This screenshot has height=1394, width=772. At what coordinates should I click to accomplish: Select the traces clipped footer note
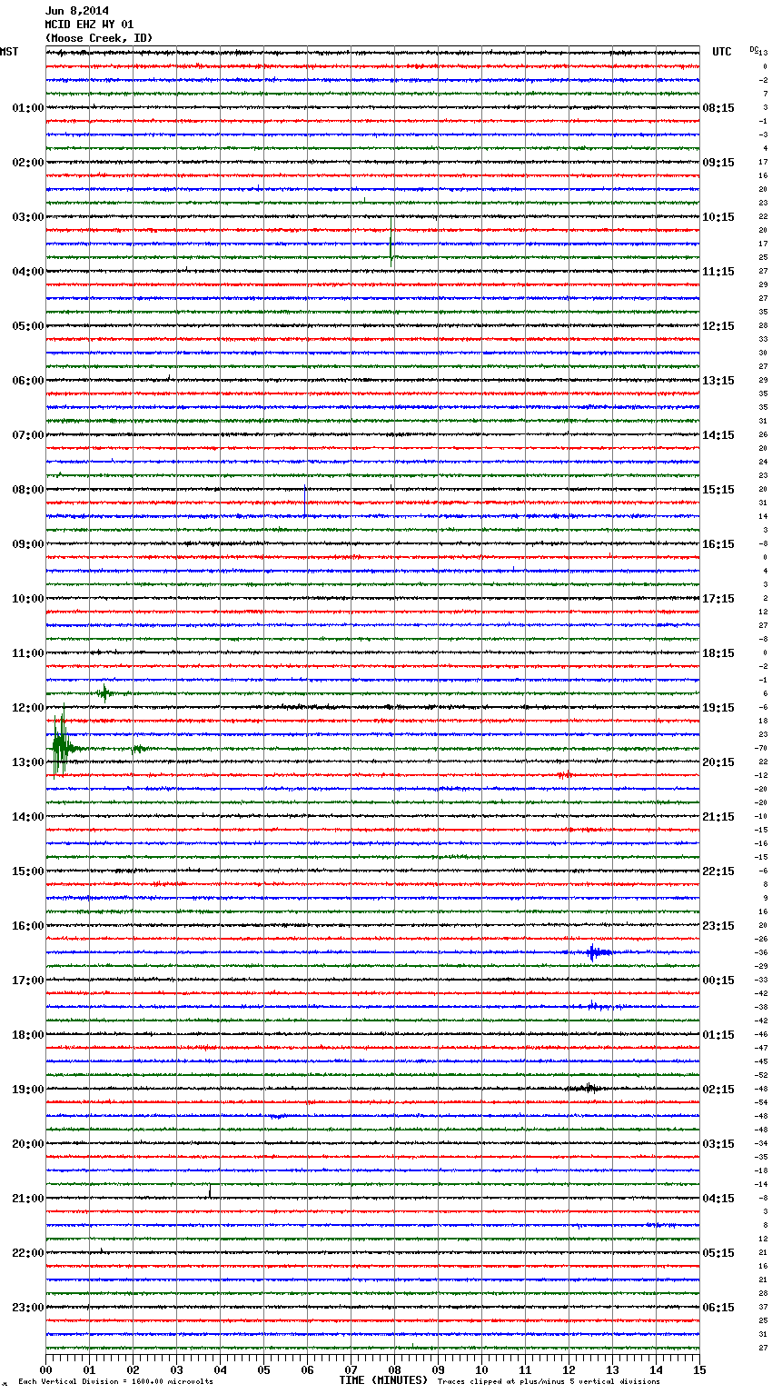[549, 1382]
